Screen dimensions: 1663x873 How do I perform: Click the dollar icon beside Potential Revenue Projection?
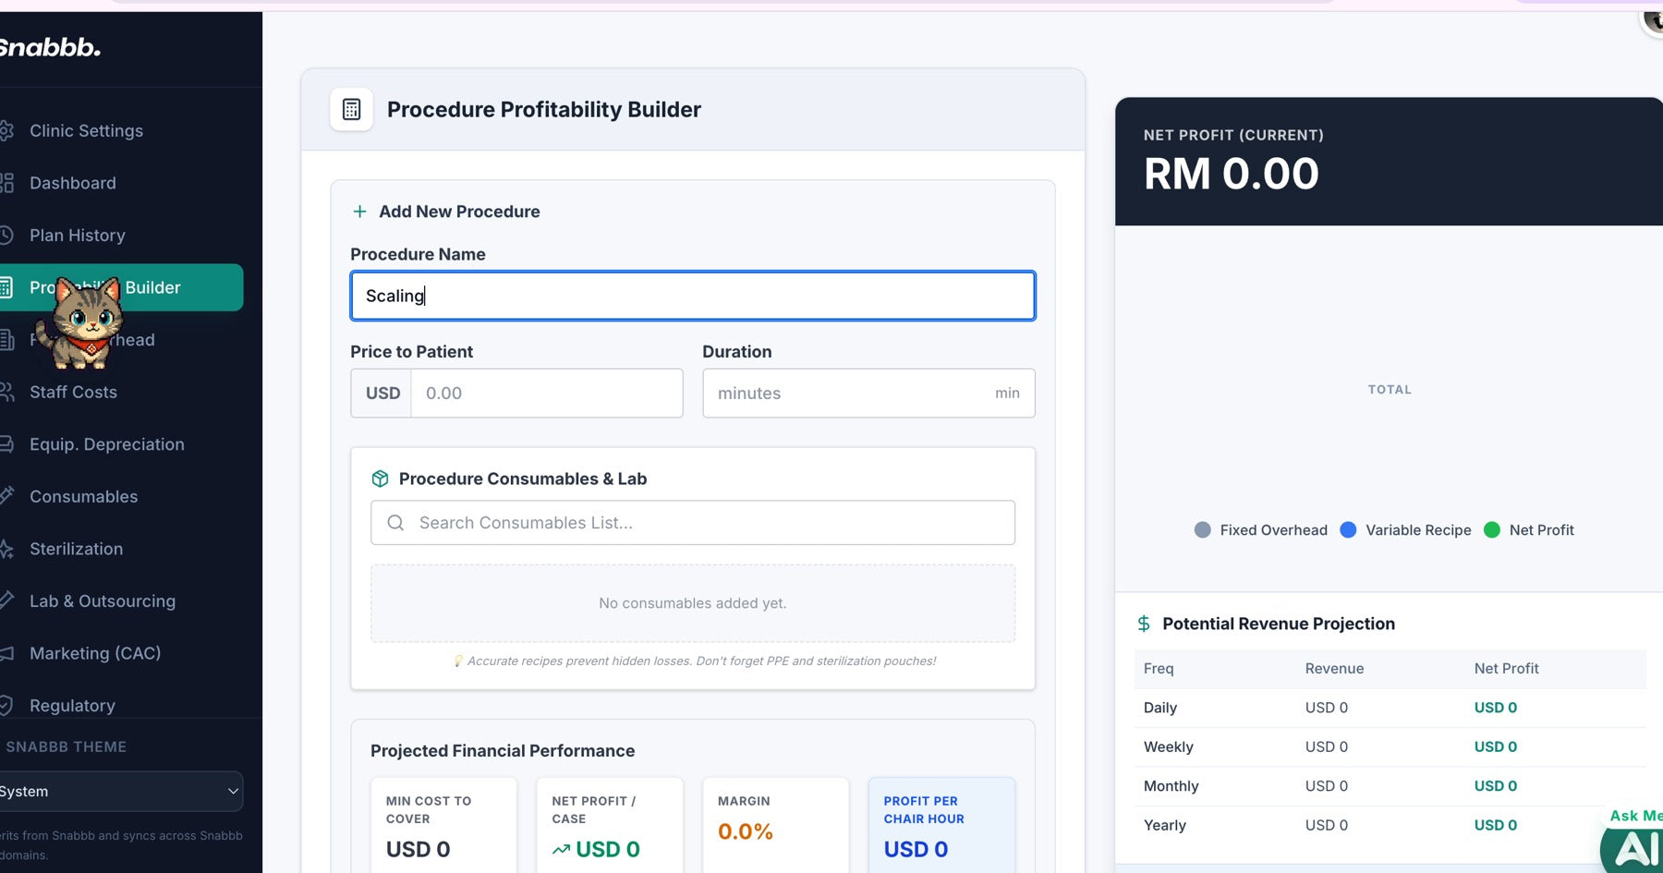[x=1144, y=624]
